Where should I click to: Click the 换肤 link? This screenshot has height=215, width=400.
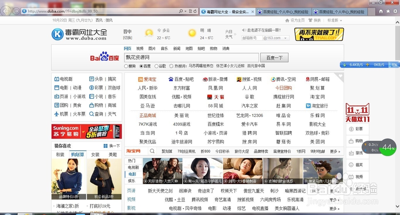[314, 20]
